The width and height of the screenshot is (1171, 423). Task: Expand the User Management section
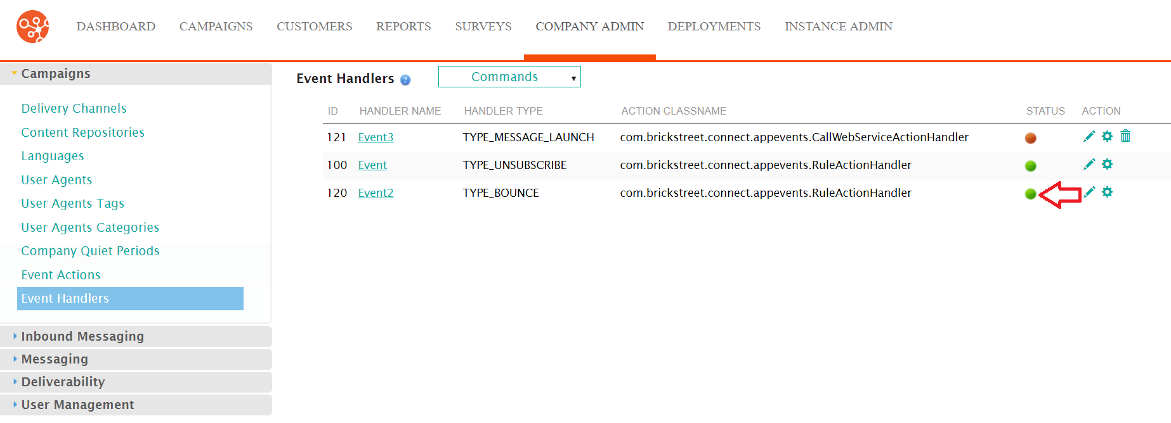(x=136, y=405)
